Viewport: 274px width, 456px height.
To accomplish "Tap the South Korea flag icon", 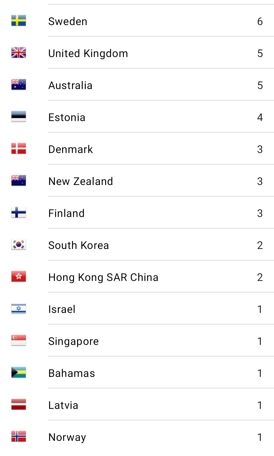I will pos(19,245).
